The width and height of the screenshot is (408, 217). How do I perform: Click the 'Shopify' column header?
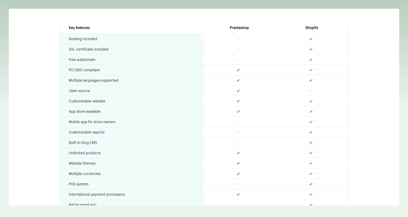click(312, 28)
